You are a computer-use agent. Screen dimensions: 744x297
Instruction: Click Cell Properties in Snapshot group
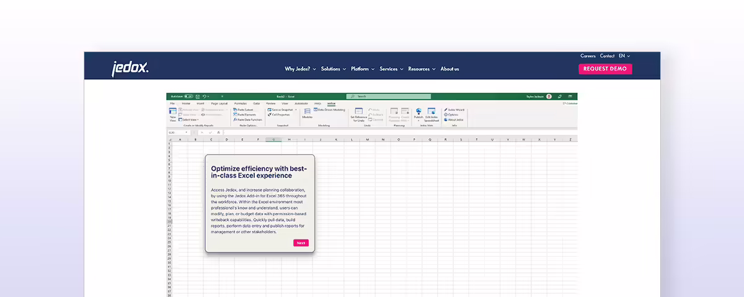281,114
